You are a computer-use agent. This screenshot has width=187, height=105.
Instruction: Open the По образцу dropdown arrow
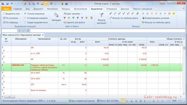(20, 22)
